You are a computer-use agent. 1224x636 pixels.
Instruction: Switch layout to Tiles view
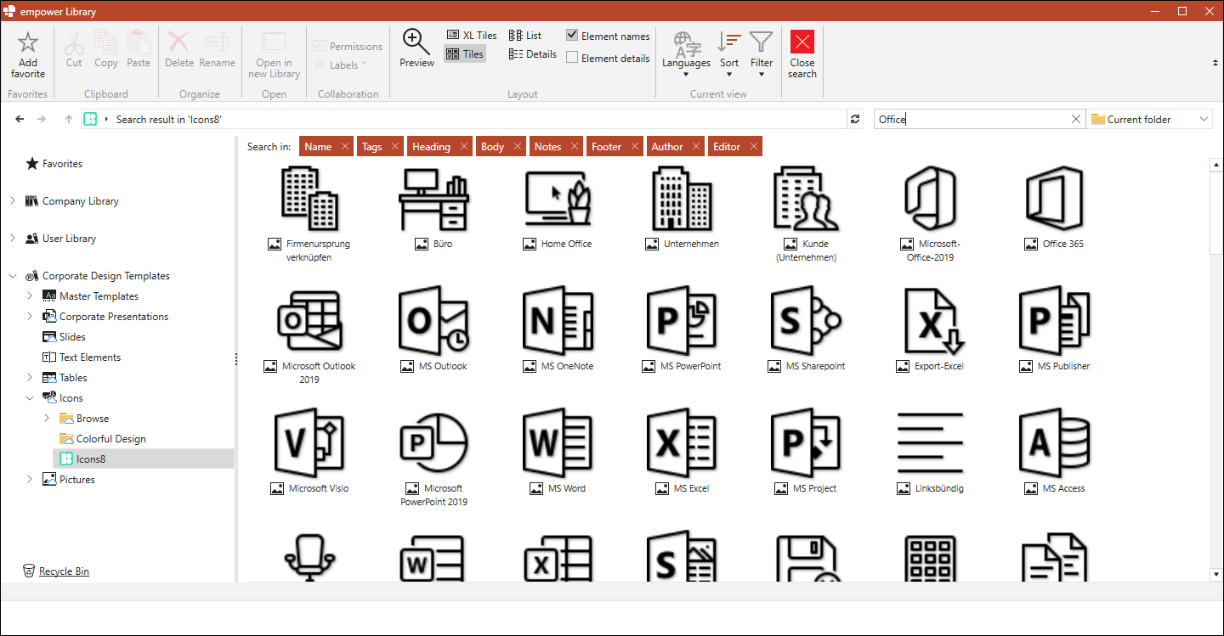tap(465, 54)
